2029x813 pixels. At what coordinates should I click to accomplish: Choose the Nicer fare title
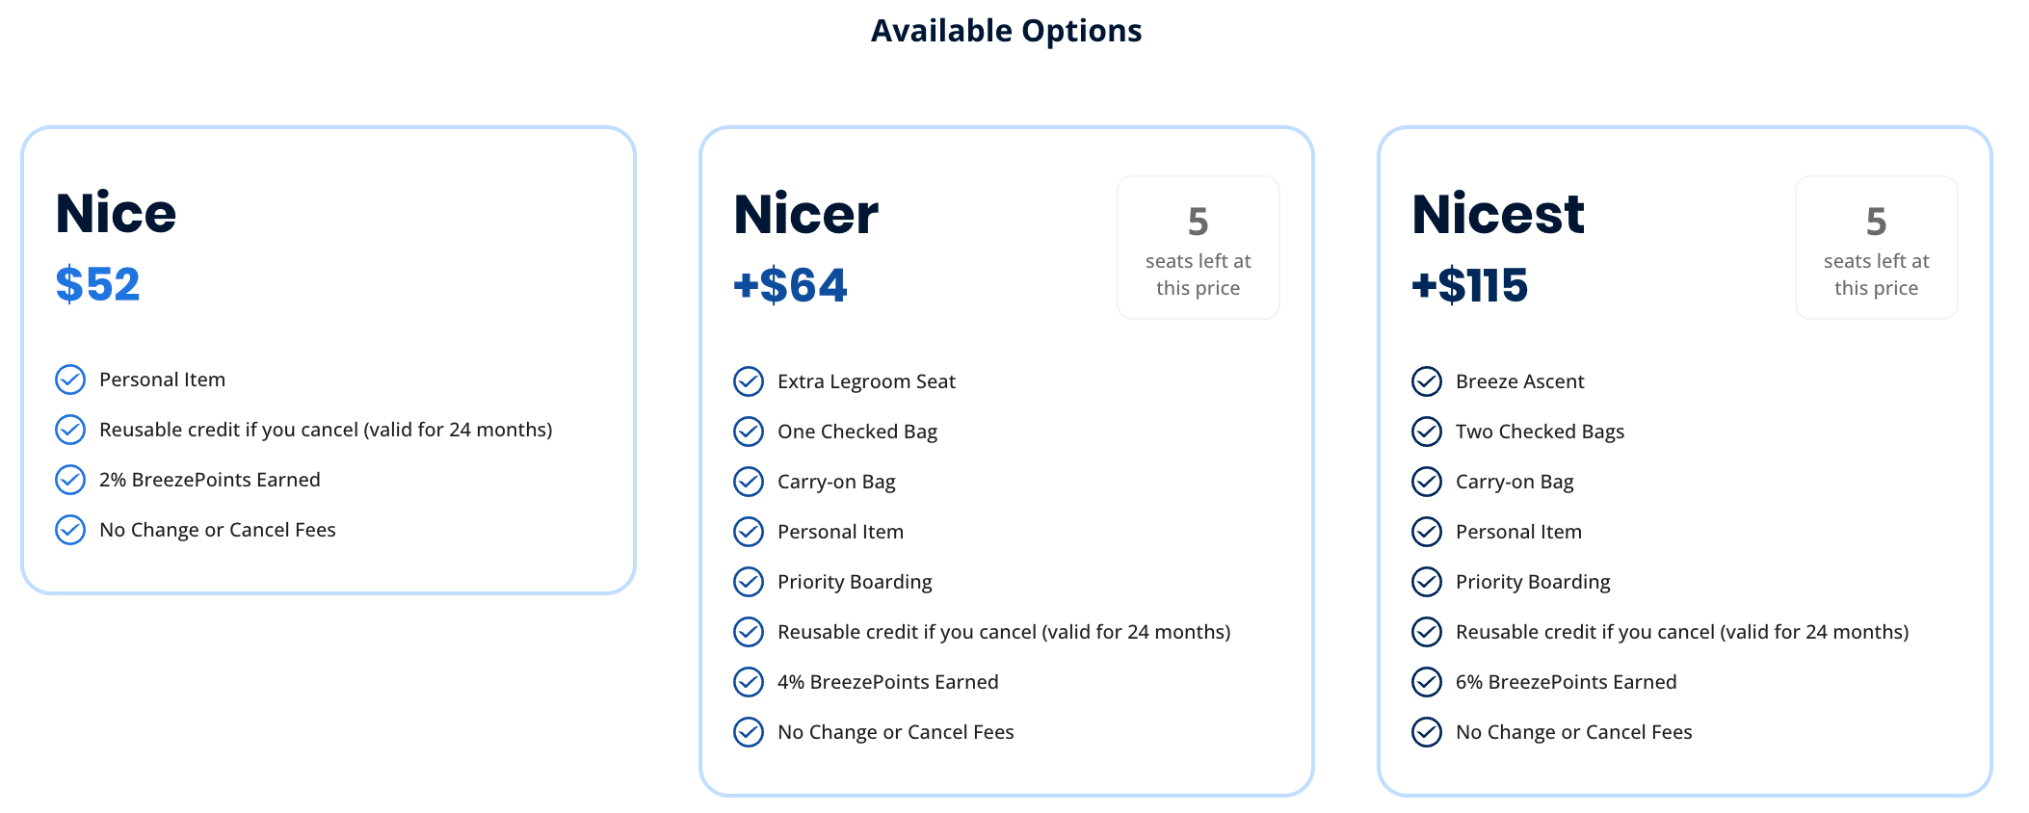click(805, 214)
